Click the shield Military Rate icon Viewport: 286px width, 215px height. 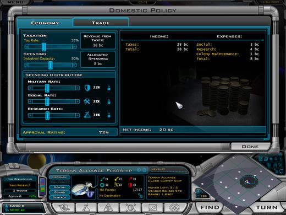click(87, 88)
